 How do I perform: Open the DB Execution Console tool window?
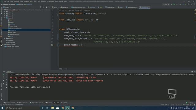point(36,103)
